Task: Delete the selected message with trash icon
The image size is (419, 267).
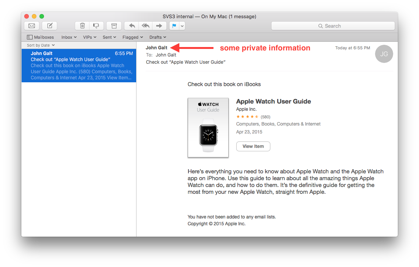Action: click(82, 26)
